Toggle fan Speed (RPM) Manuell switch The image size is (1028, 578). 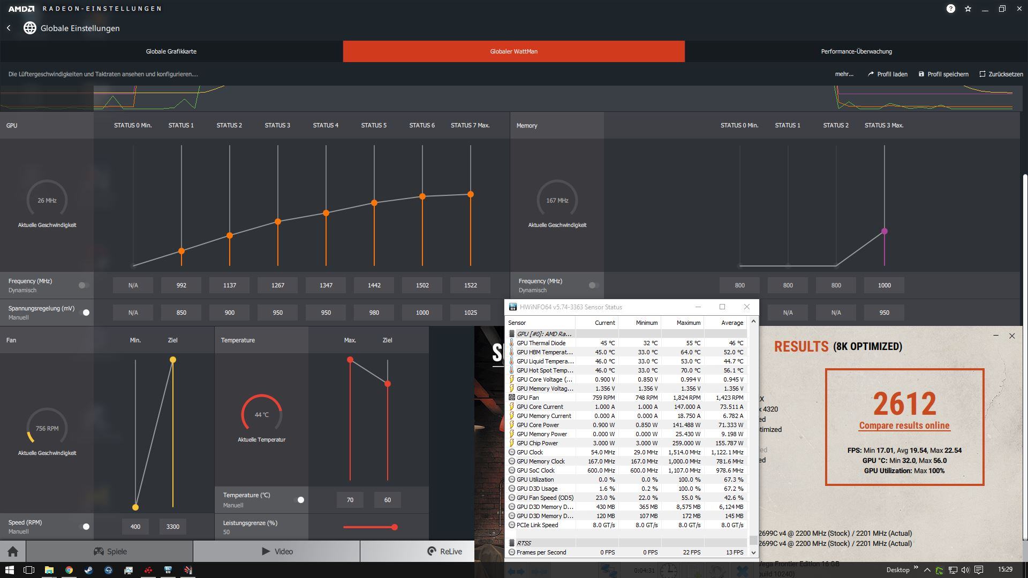click(85, 527)
